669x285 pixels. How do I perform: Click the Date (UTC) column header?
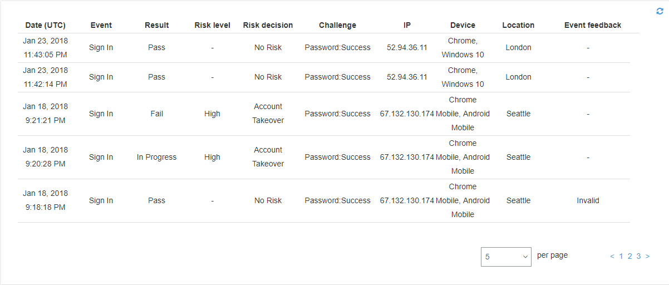click(x=45, y=25)
